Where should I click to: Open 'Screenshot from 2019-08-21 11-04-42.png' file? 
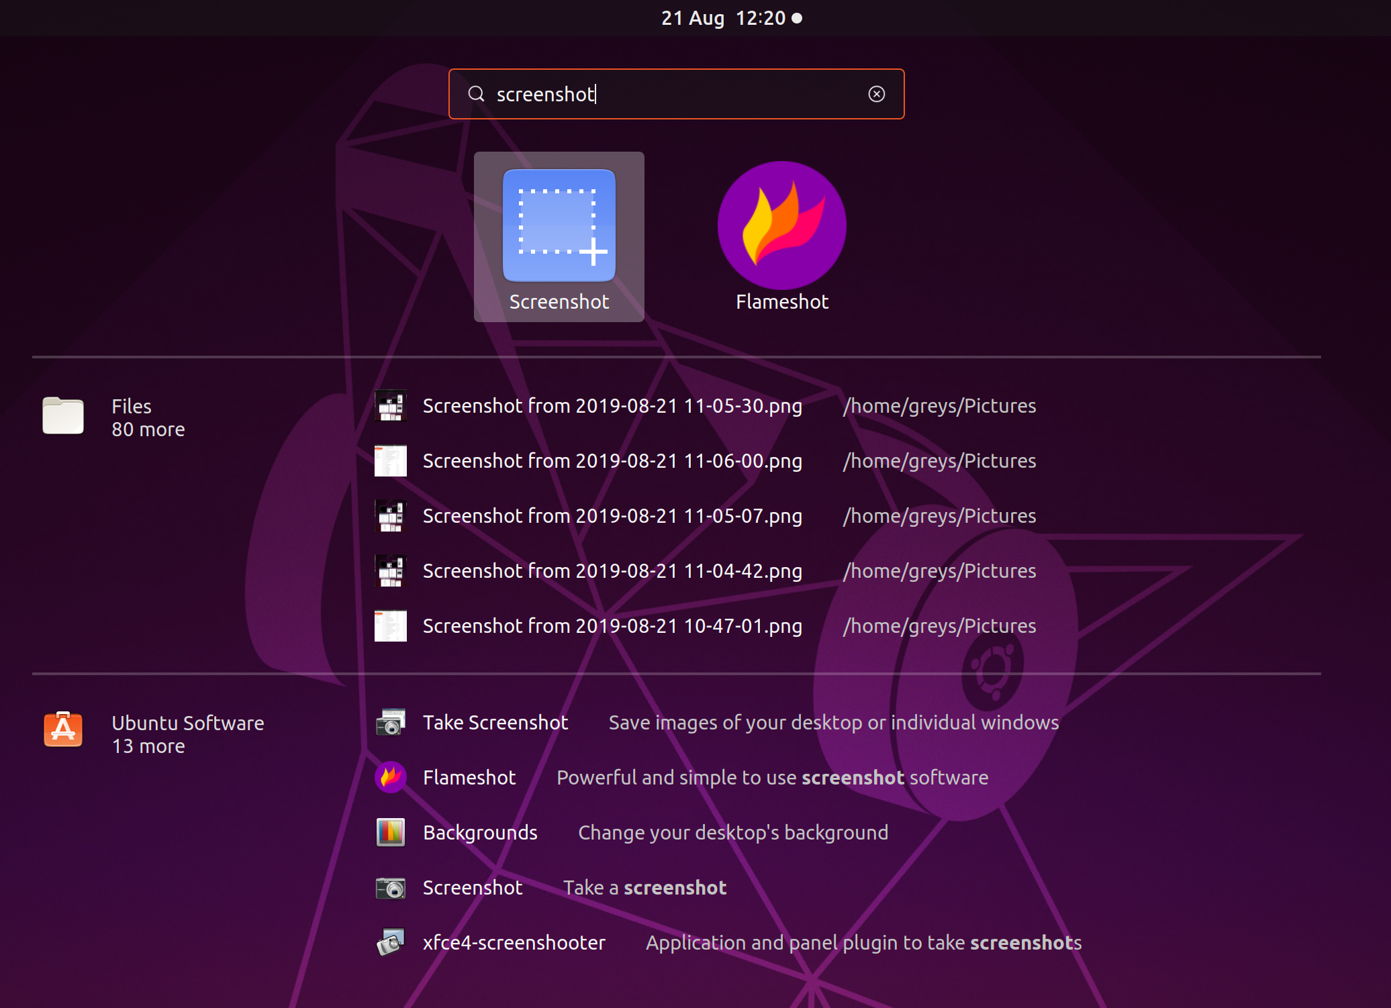click(x=612, y=570)
